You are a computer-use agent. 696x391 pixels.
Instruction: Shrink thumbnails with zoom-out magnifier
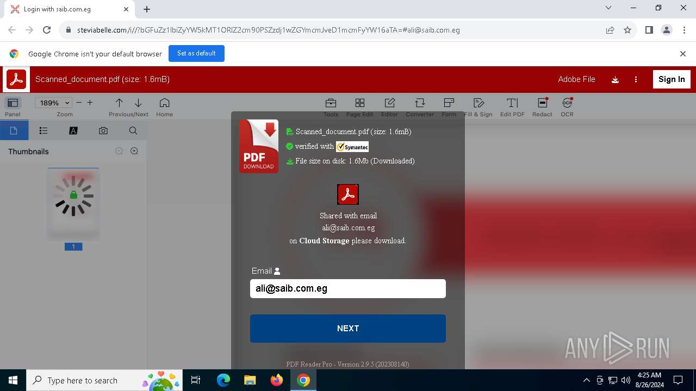click(119, 152)
